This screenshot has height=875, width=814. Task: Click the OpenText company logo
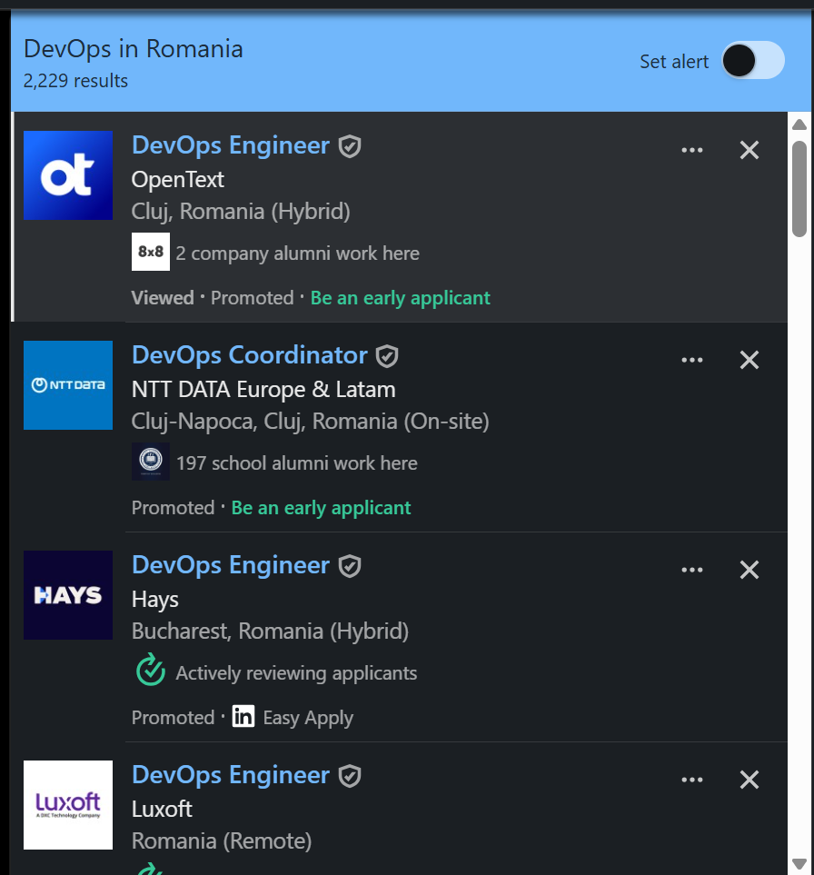[x=68, y=175]
